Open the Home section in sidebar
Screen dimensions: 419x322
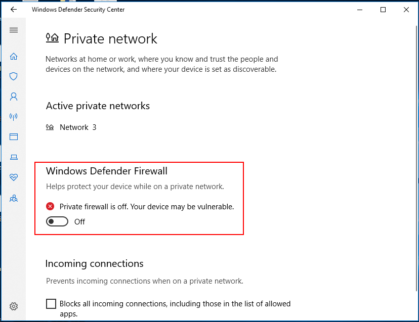tap(14, 56)
